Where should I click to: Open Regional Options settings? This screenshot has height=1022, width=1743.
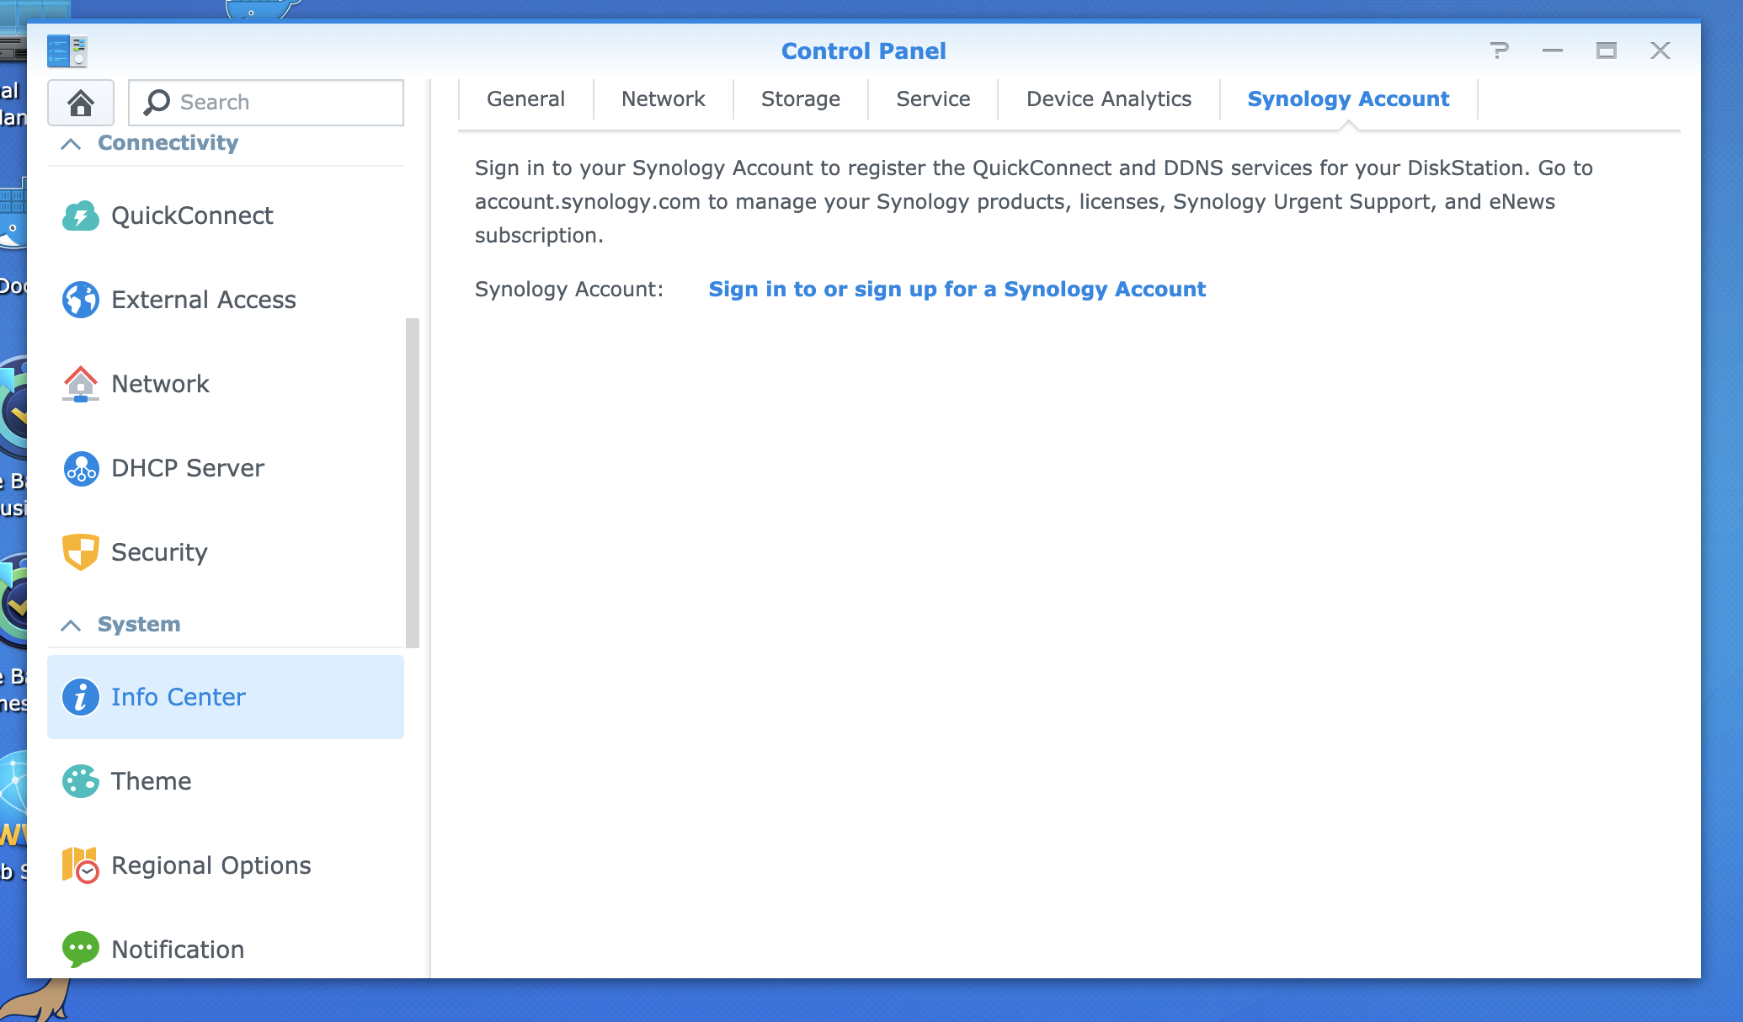point(211,865)
